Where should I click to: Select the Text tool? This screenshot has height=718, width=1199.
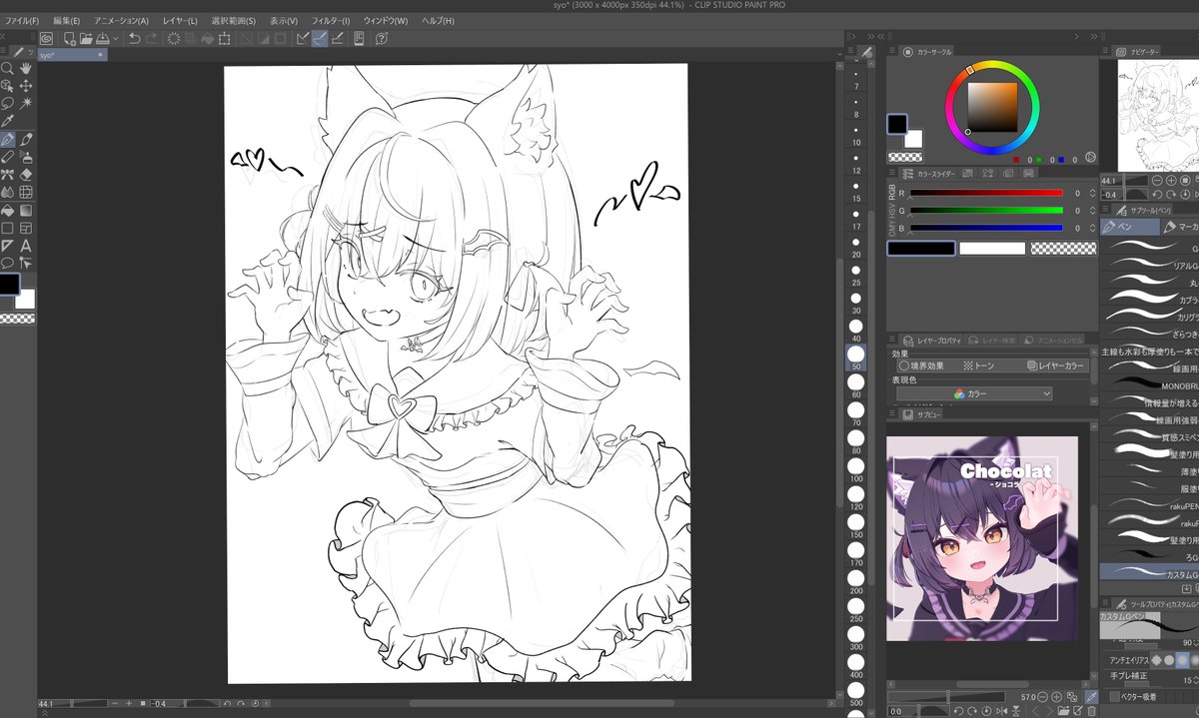point(26,245)
